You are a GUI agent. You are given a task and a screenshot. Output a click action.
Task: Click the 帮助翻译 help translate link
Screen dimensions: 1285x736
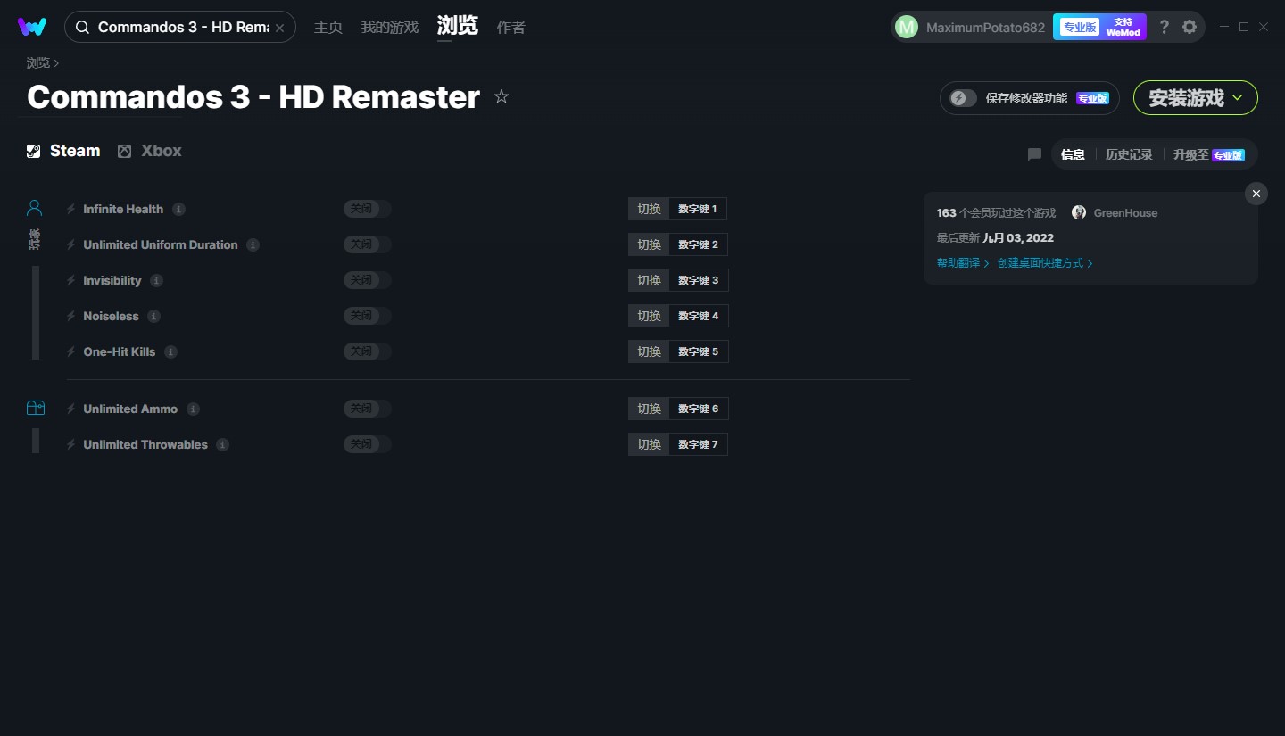(x=963, y=263)
